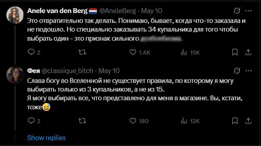This screenshot has height=146, width=261.
Task: Bookmark Фея's tweet
Action: 235,121
